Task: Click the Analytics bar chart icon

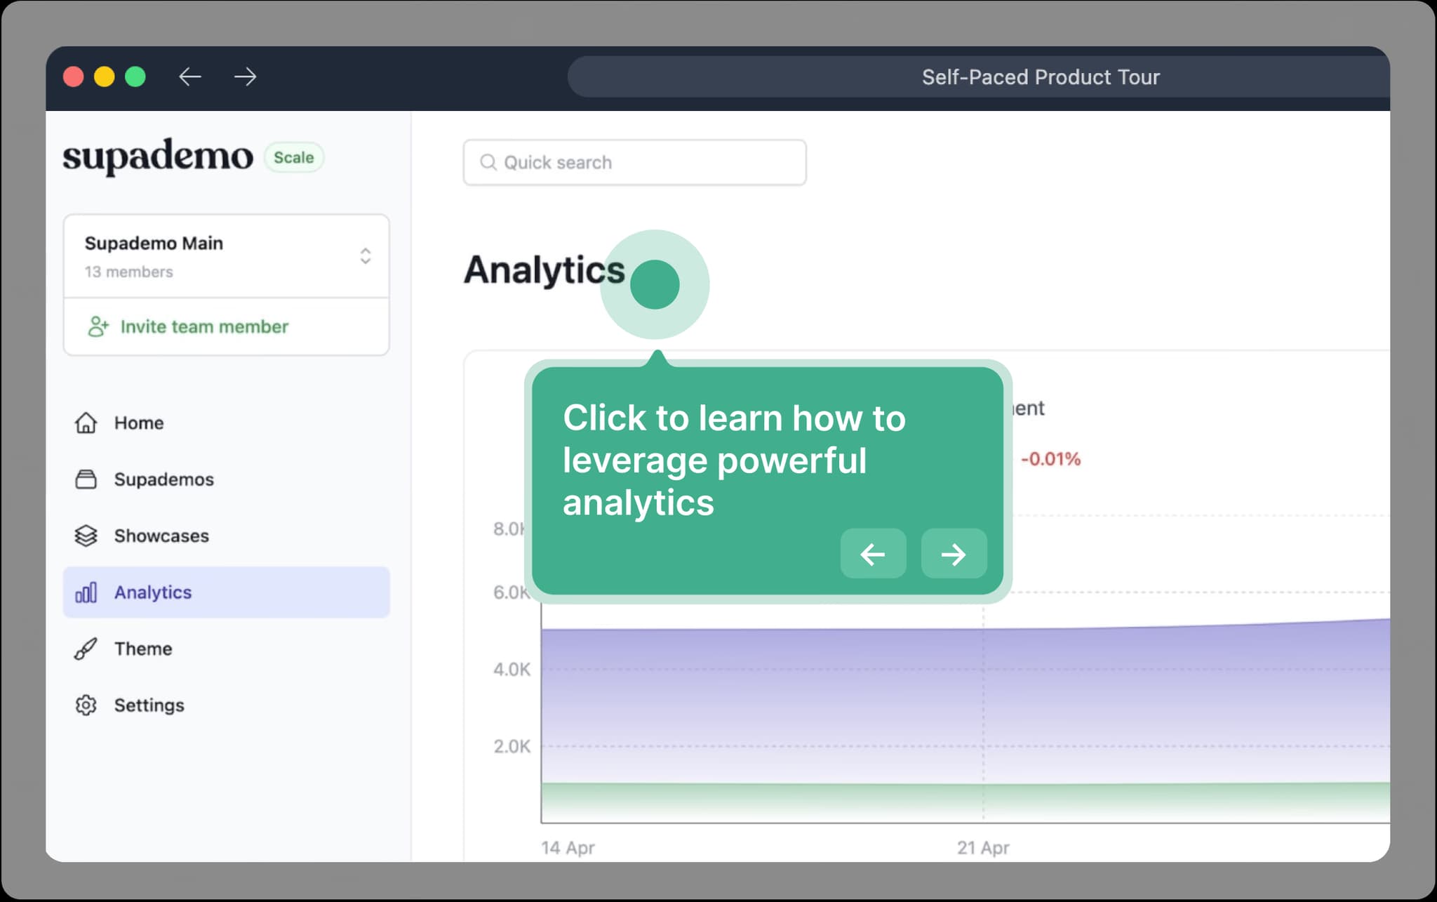Action: pos(86,592)
